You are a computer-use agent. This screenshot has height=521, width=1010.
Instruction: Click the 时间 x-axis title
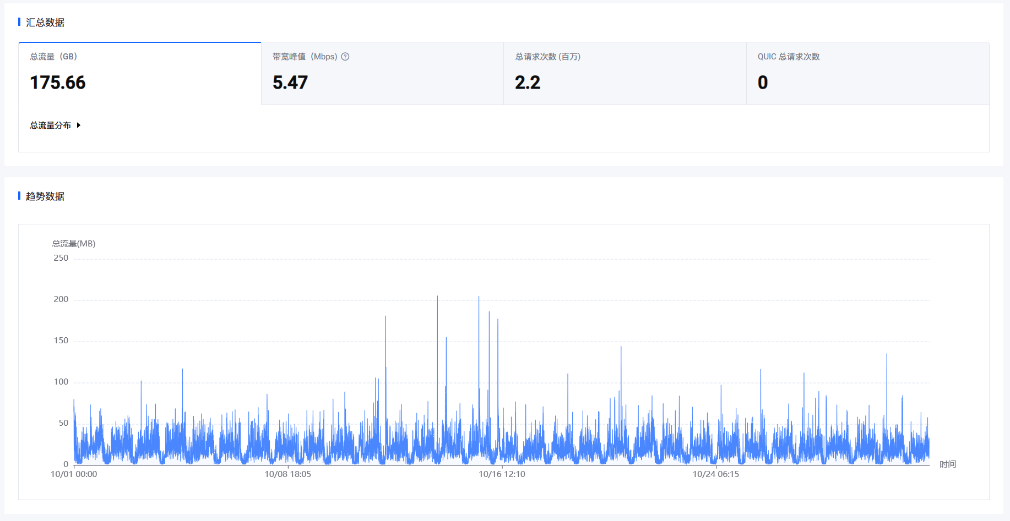click(x=947, y=464)
